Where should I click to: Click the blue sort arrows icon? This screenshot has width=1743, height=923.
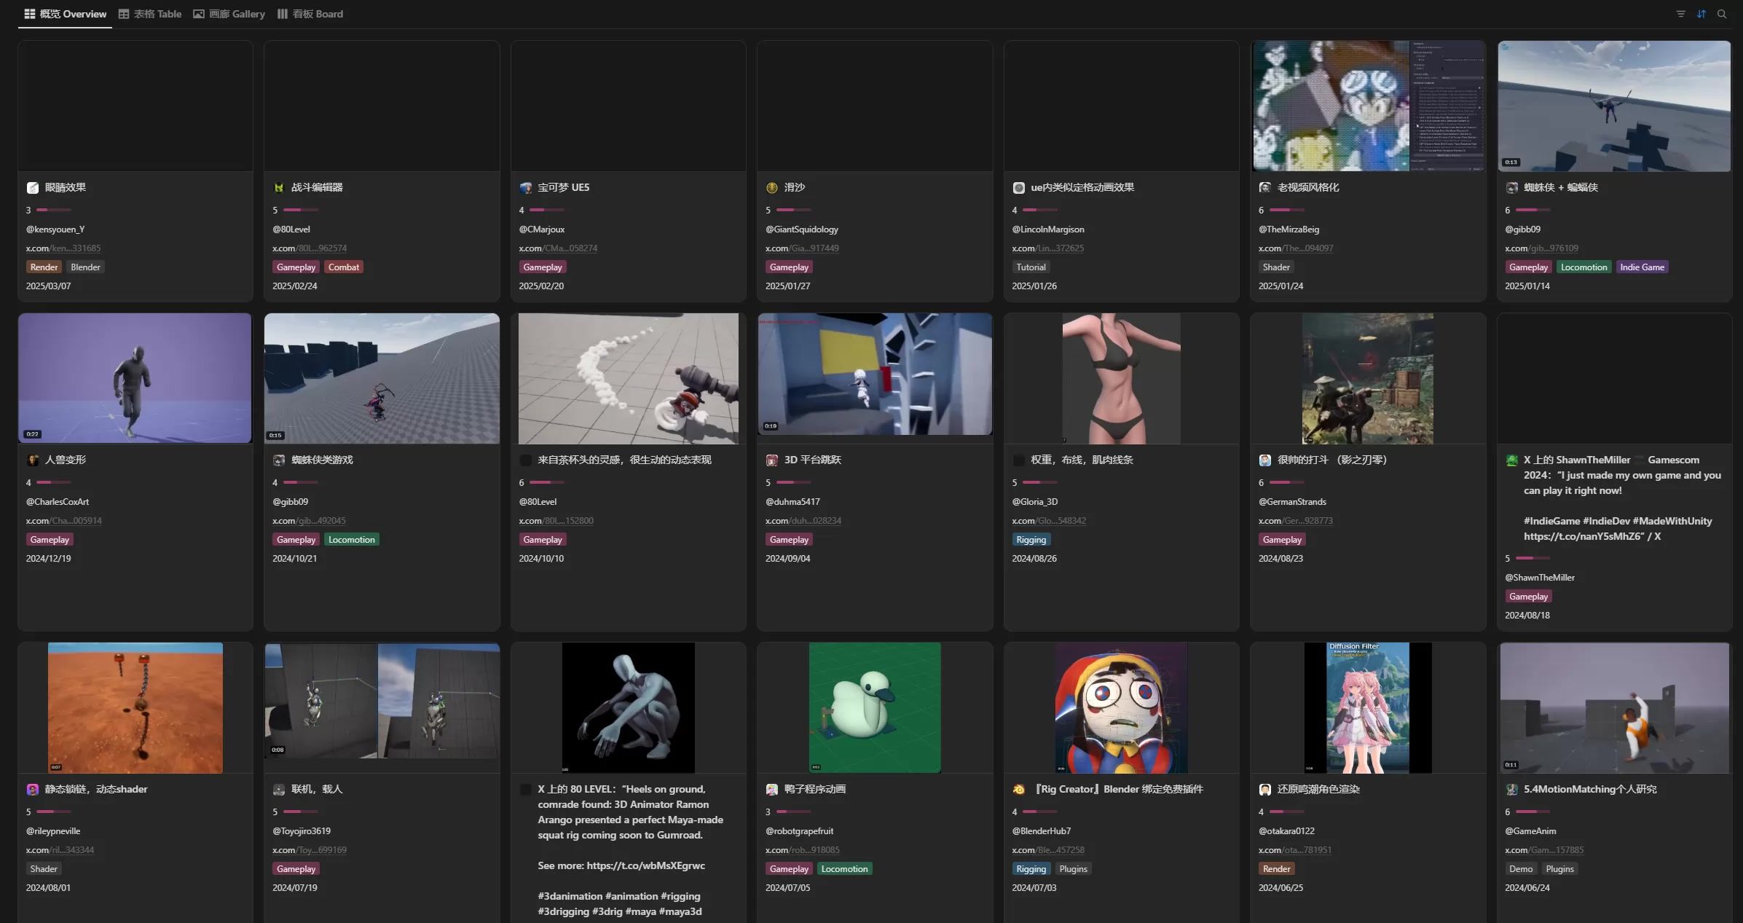pyautogui.click(x=1701, y=14)
